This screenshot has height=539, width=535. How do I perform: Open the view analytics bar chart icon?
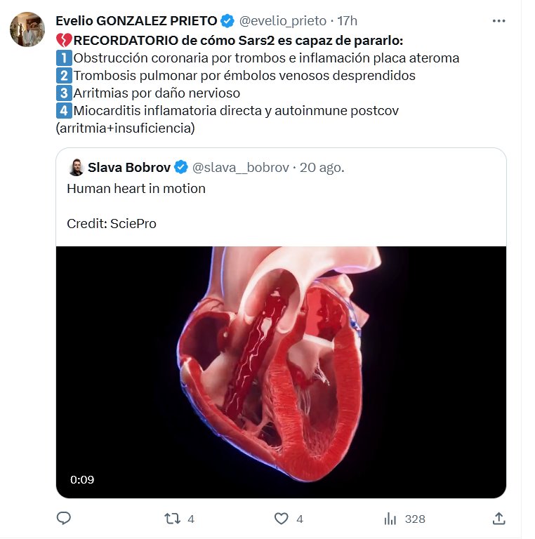[x=390, y=519]
